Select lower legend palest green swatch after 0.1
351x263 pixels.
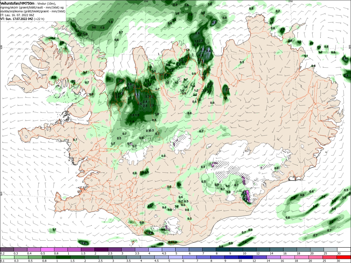[x=7, y=258]
